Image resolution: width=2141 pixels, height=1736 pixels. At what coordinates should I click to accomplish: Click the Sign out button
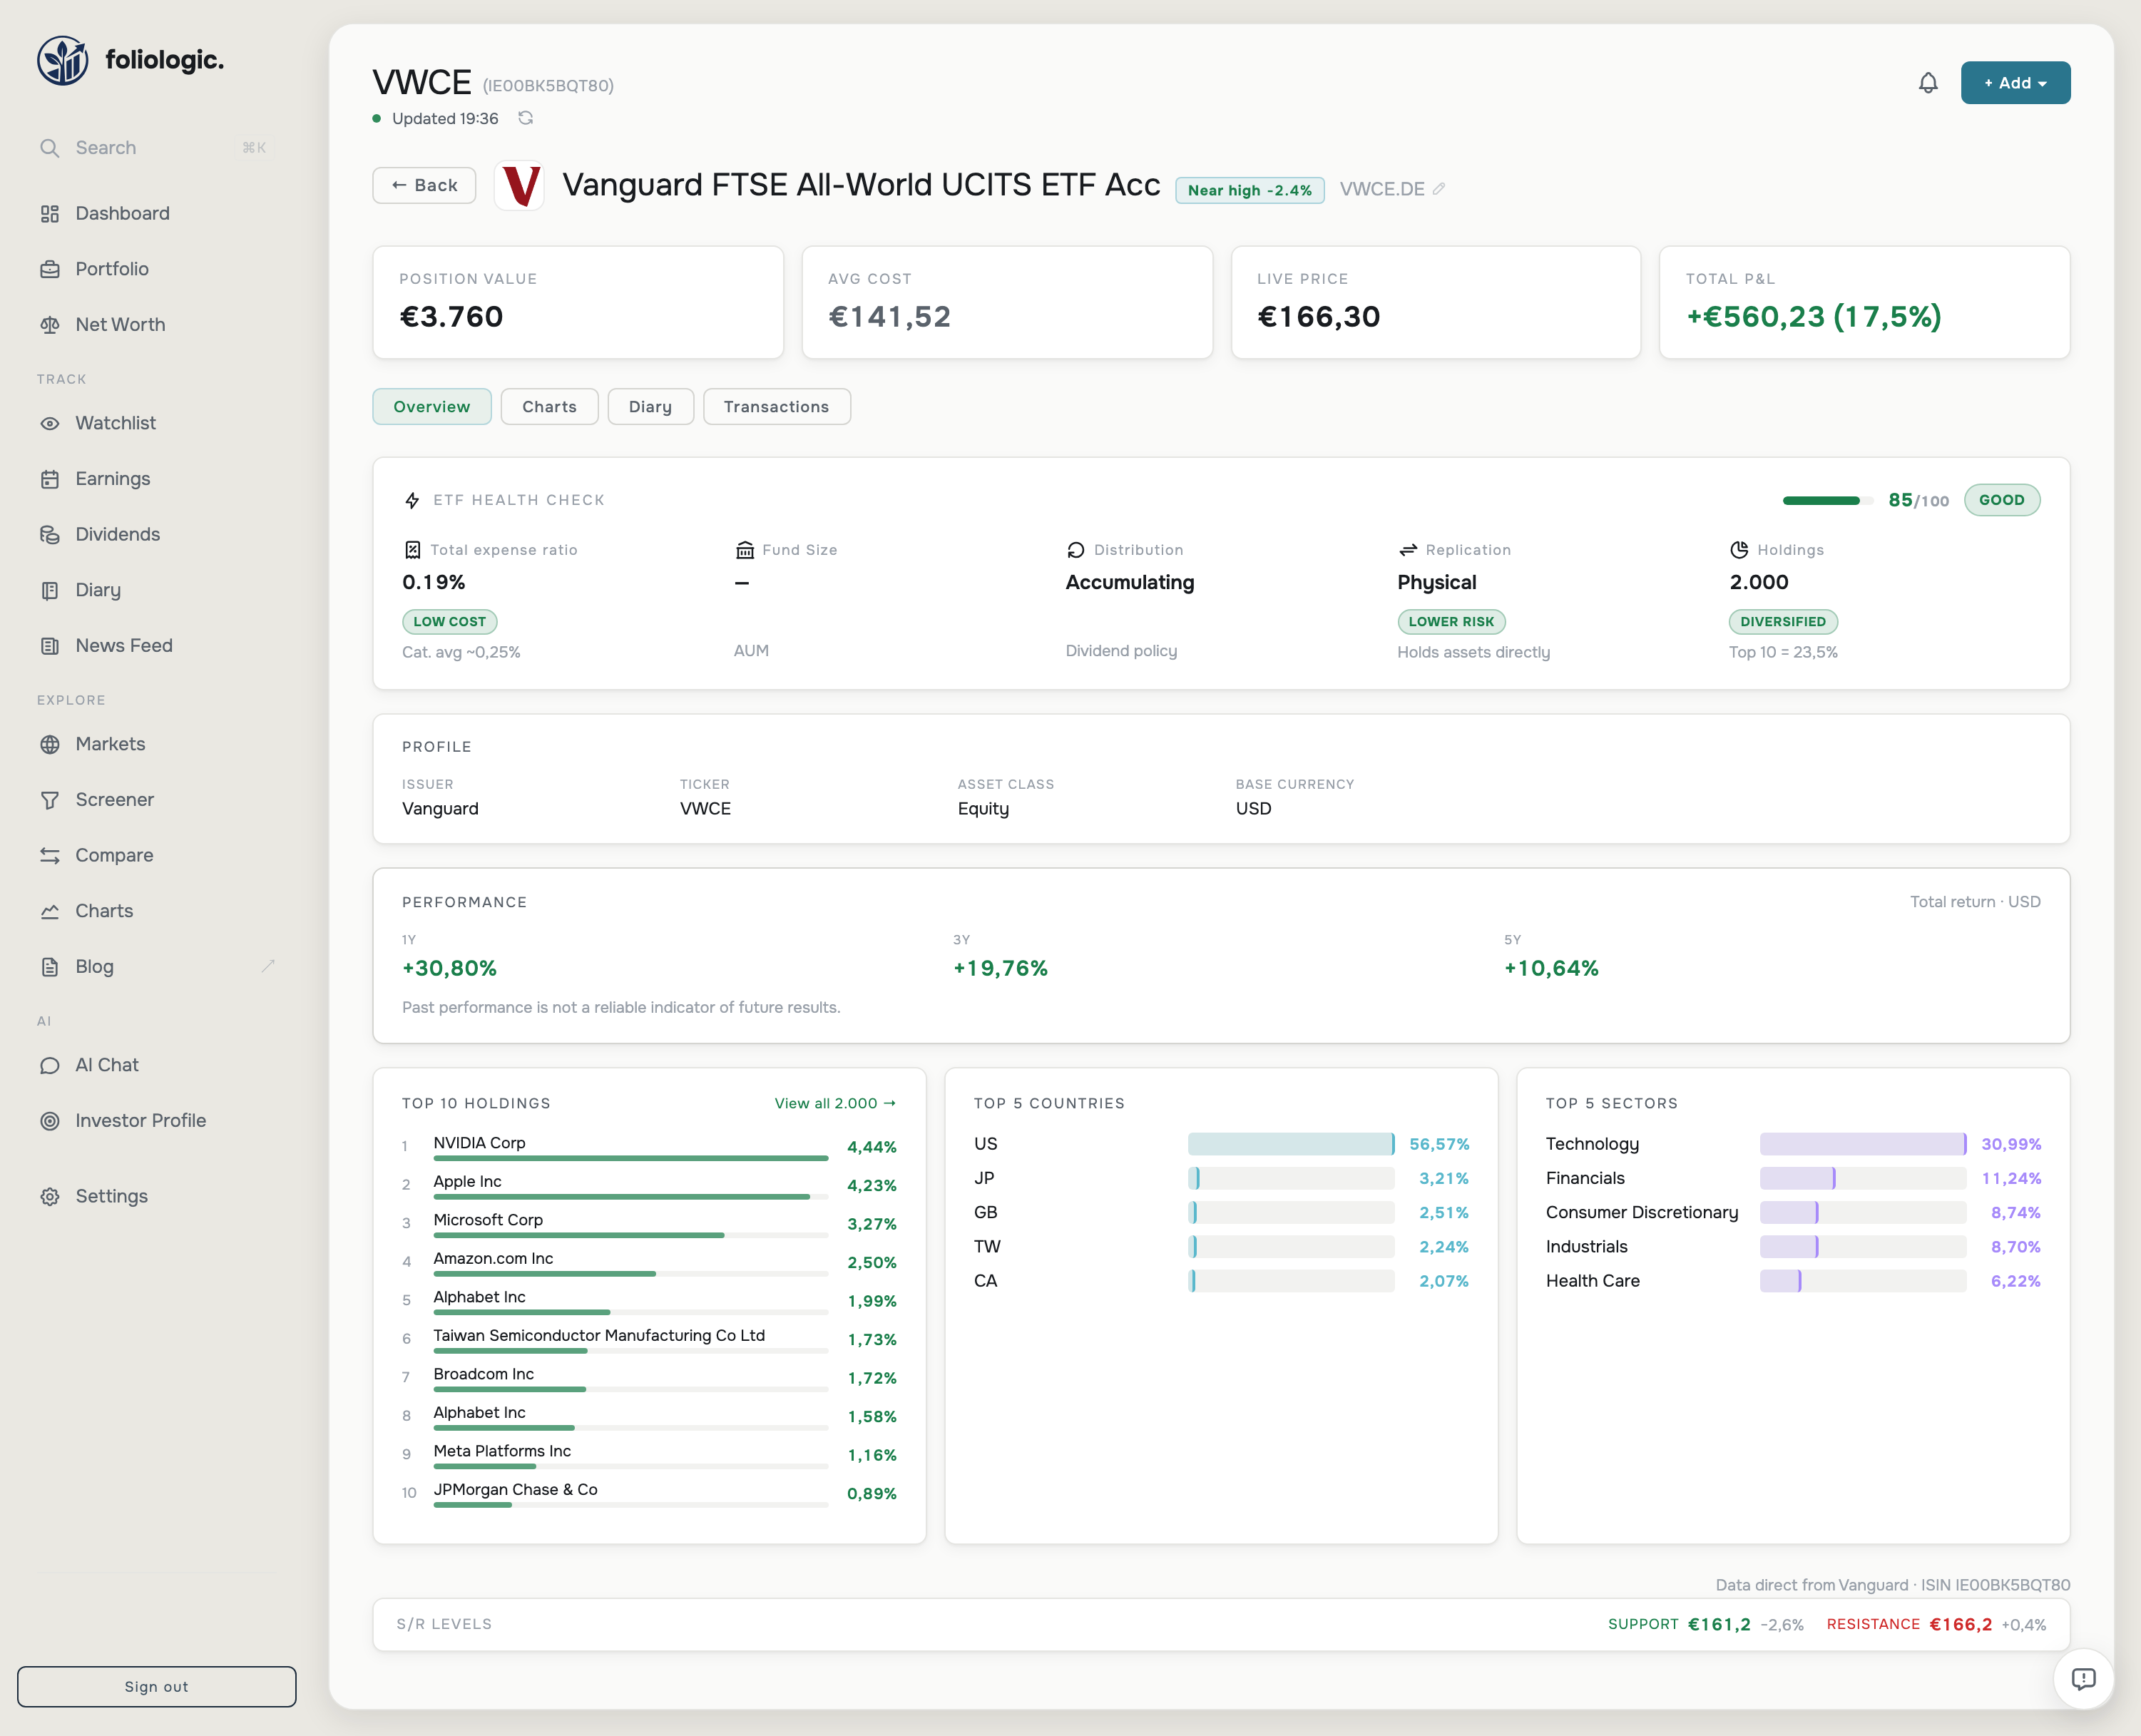157,1687
